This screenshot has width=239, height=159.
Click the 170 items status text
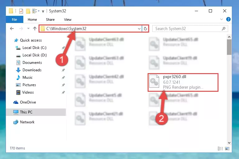pos(17,148)
